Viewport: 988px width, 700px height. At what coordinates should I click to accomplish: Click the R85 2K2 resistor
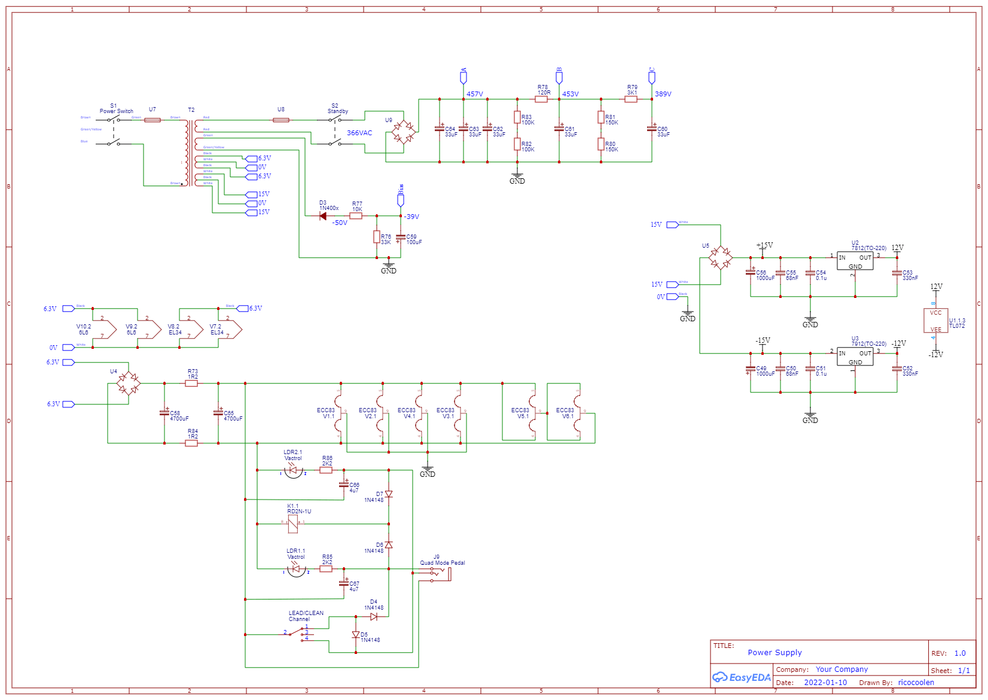coord(326,569)
